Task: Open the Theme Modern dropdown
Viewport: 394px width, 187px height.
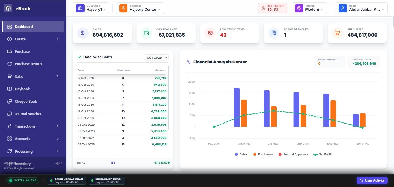Action: pos(309,8)
